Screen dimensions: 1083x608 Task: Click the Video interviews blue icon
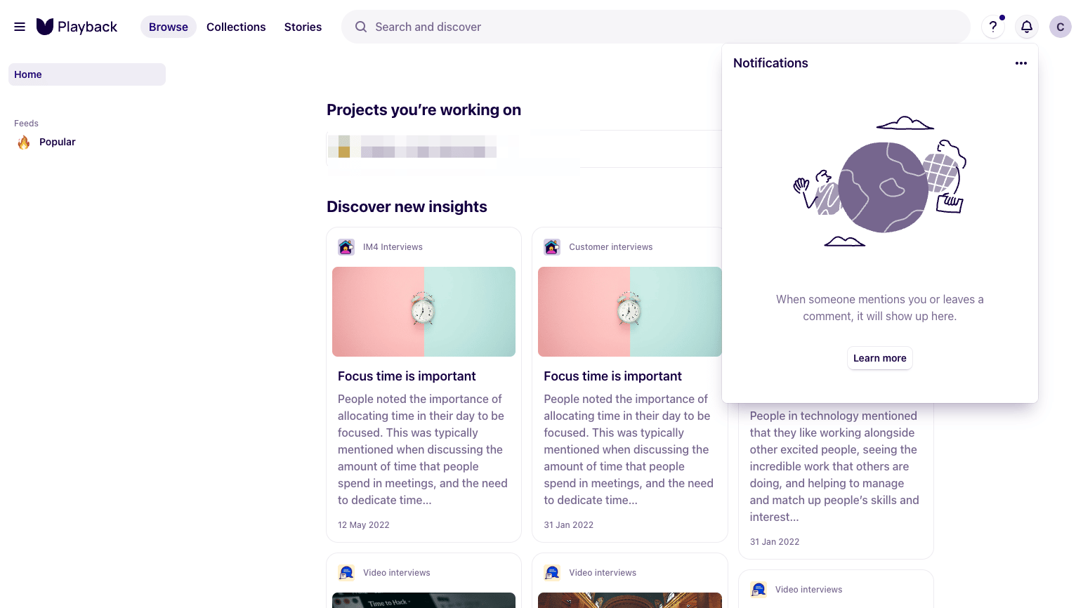[x=346, y=572]
